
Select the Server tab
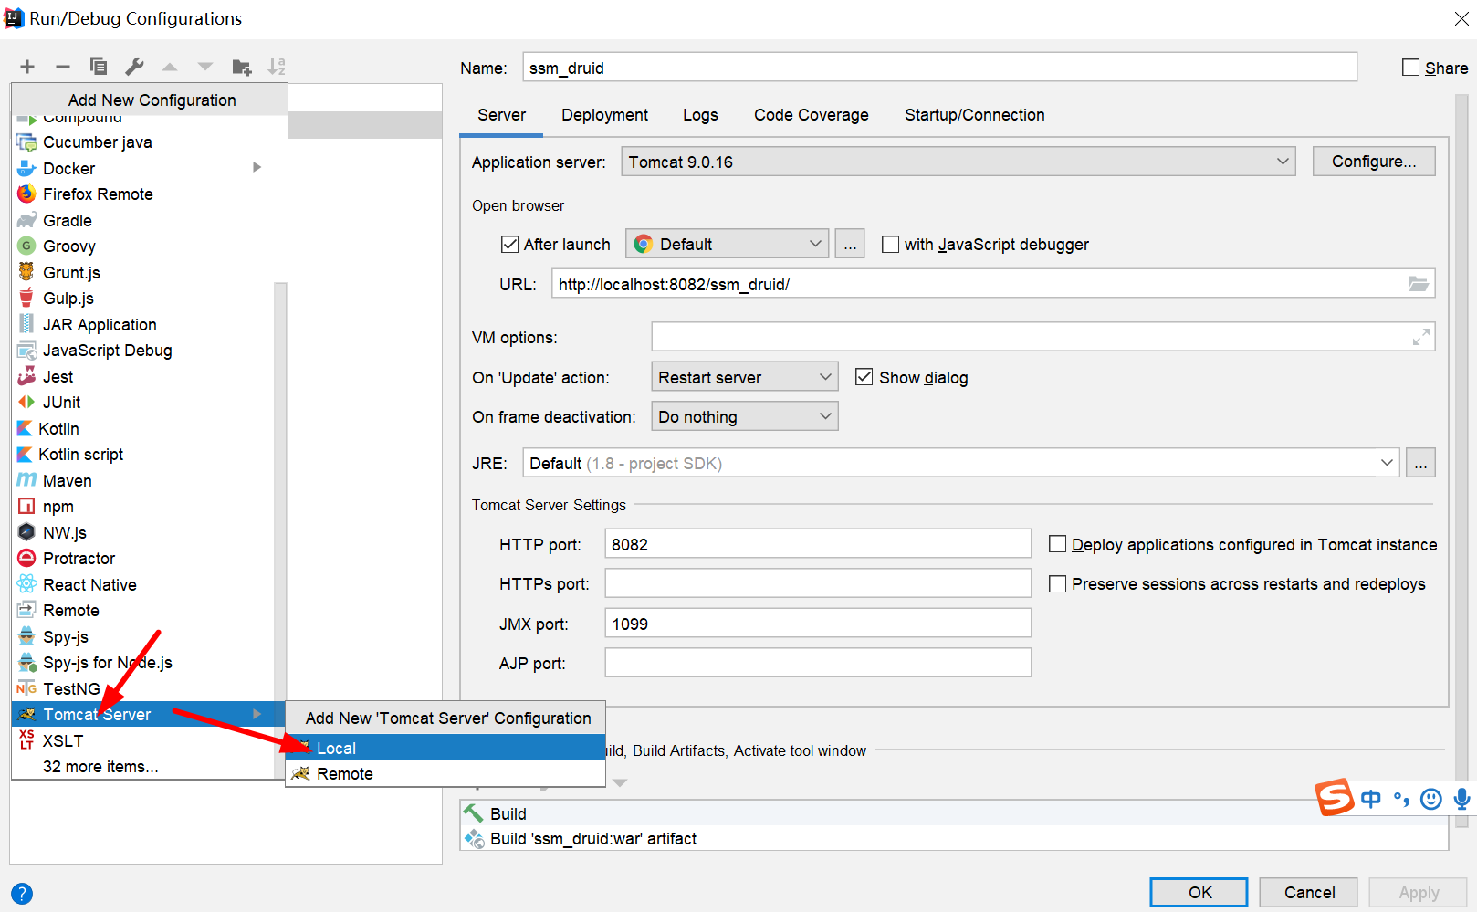pyautogui.click(x=501, y=115)
